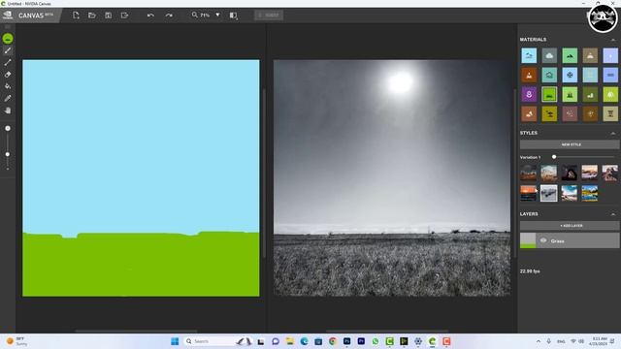Viewport: 621px width, 349px height.
Task: Pick the light-green bush material
Action: pos(570,95)
